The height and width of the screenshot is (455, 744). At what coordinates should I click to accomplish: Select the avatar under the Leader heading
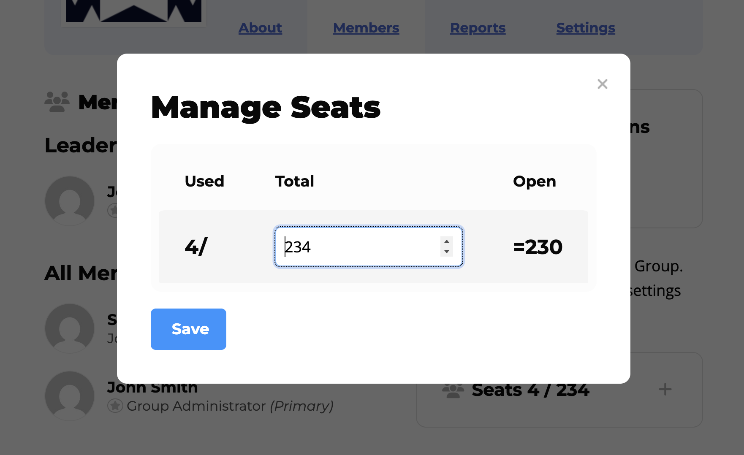click(x=70, y=201)
